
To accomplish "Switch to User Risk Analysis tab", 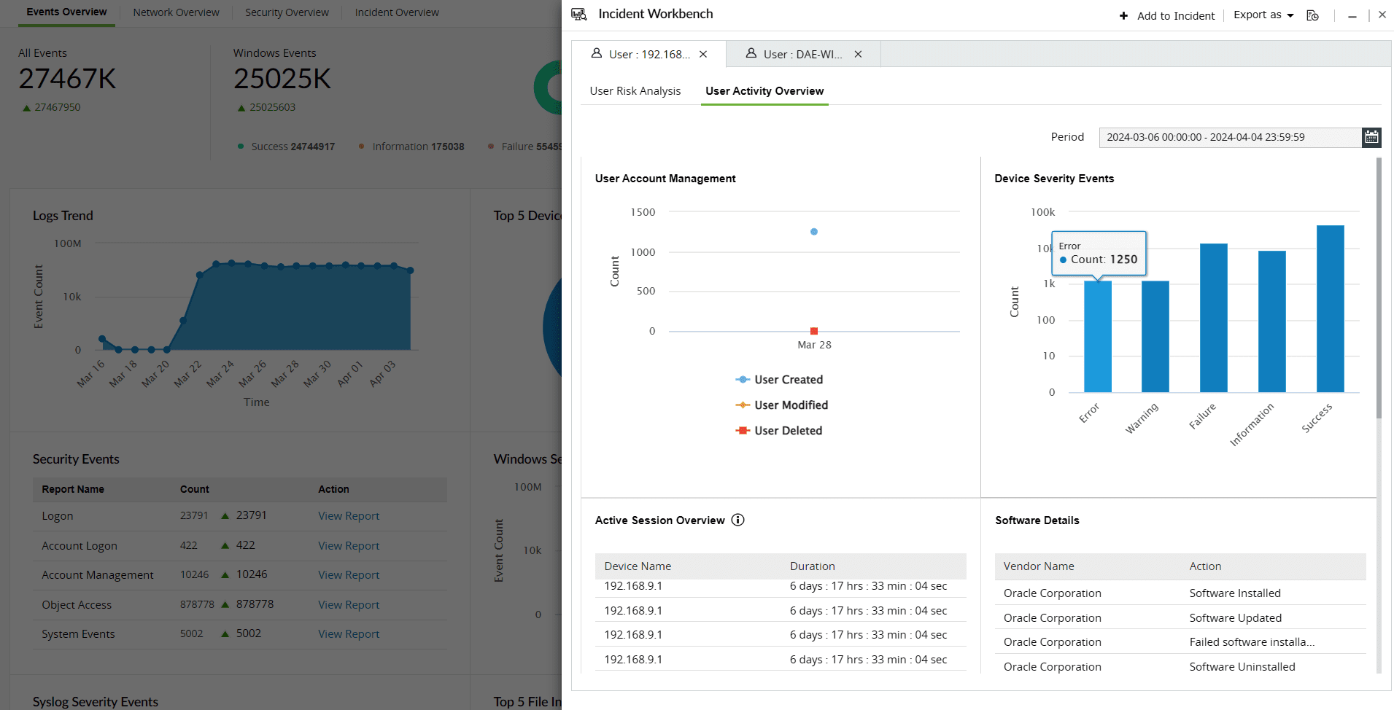I will 635,91.
